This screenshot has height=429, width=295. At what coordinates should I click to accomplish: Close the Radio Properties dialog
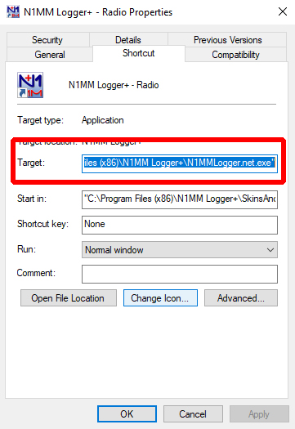pyautogui.click(x=283, y=11)
